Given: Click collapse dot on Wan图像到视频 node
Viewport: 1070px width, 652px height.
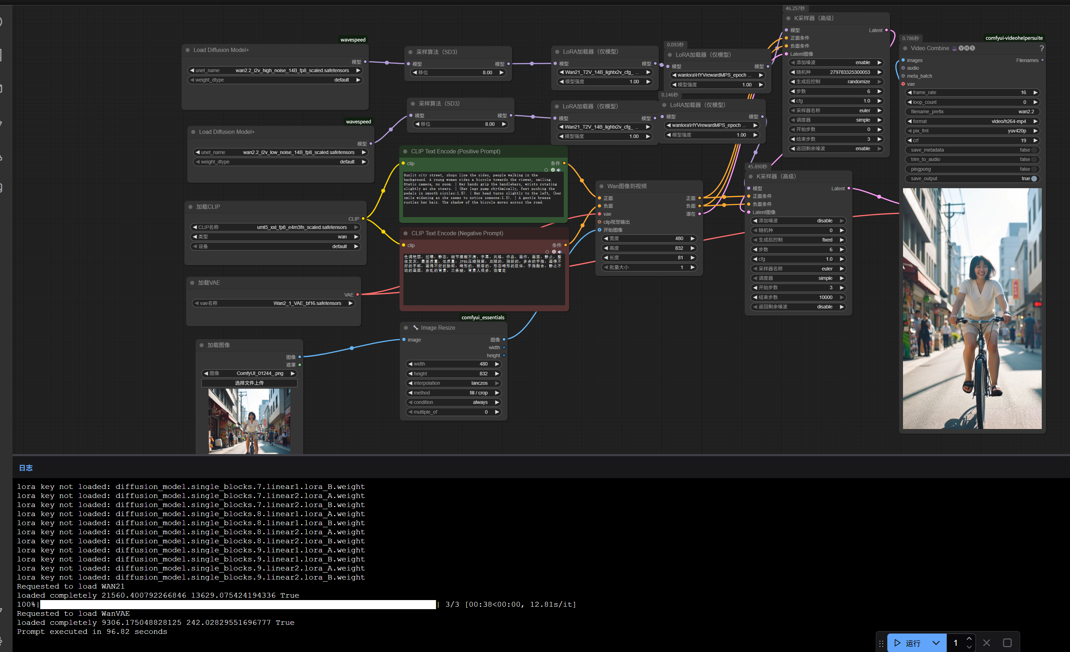Looking at the screenshot, I should pyautogui.click(x=601, y=186).
